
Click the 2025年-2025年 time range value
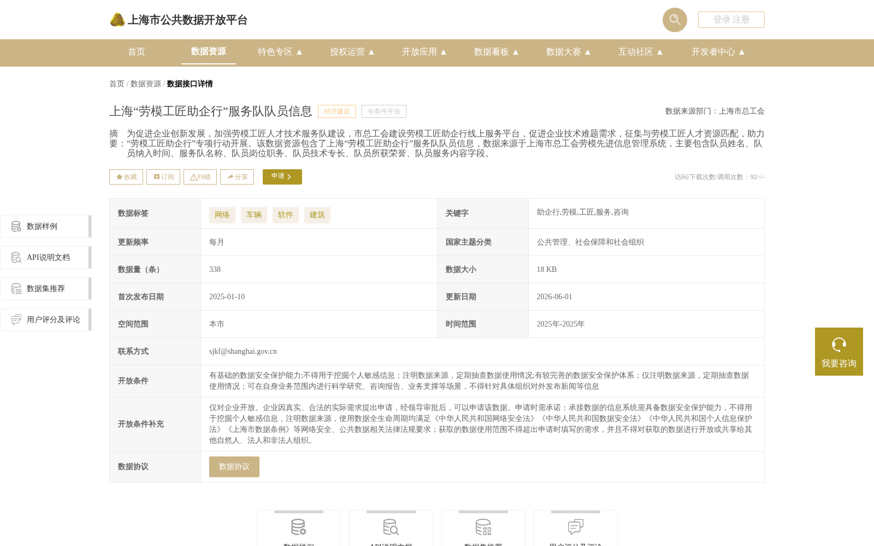pos(561,324)
